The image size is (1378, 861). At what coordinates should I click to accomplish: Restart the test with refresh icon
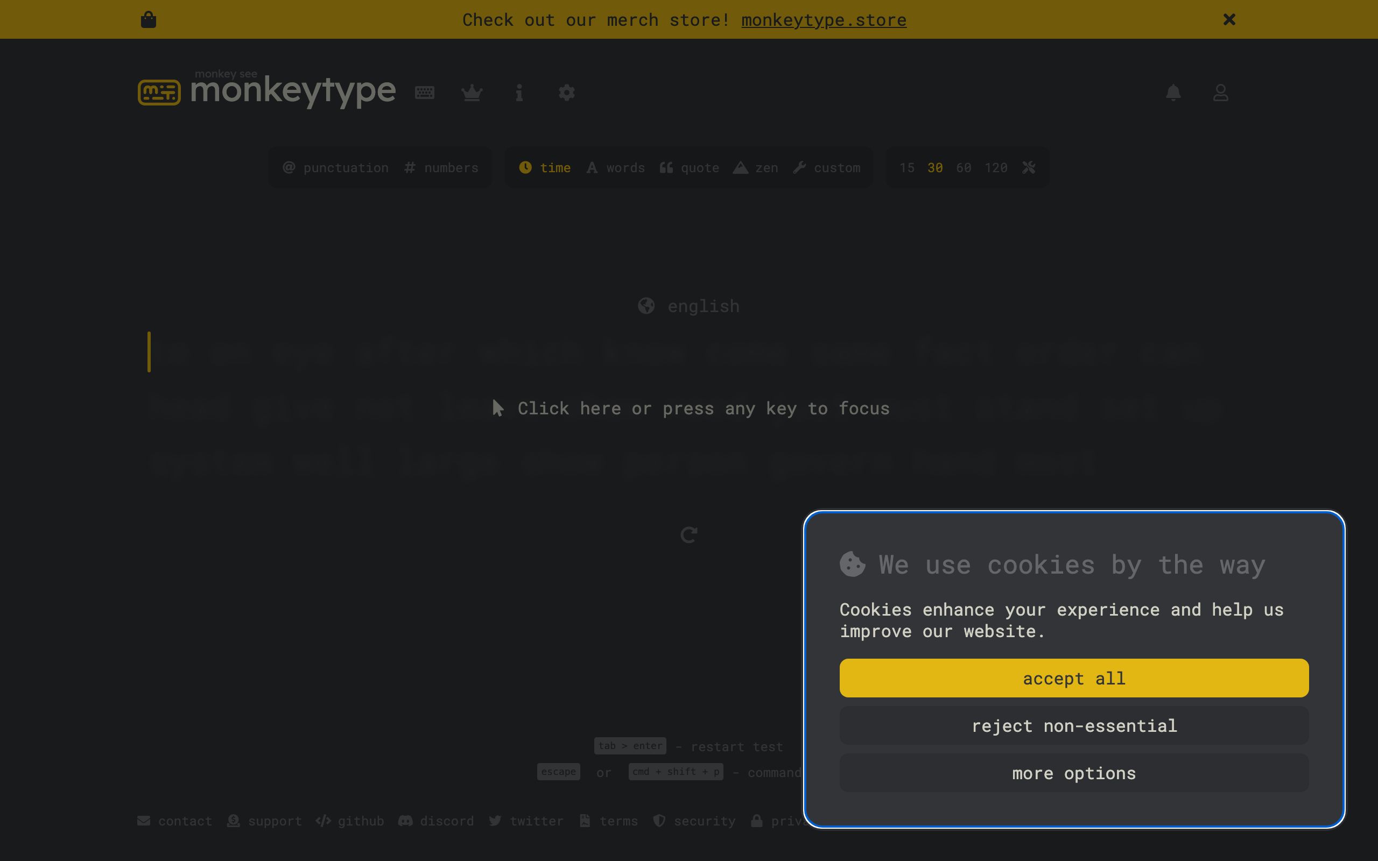pyautogui.click(x=689, y=535)
